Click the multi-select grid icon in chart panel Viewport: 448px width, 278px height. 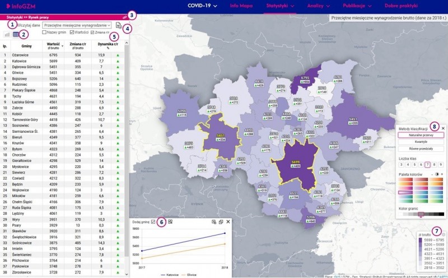coord(170,221)
